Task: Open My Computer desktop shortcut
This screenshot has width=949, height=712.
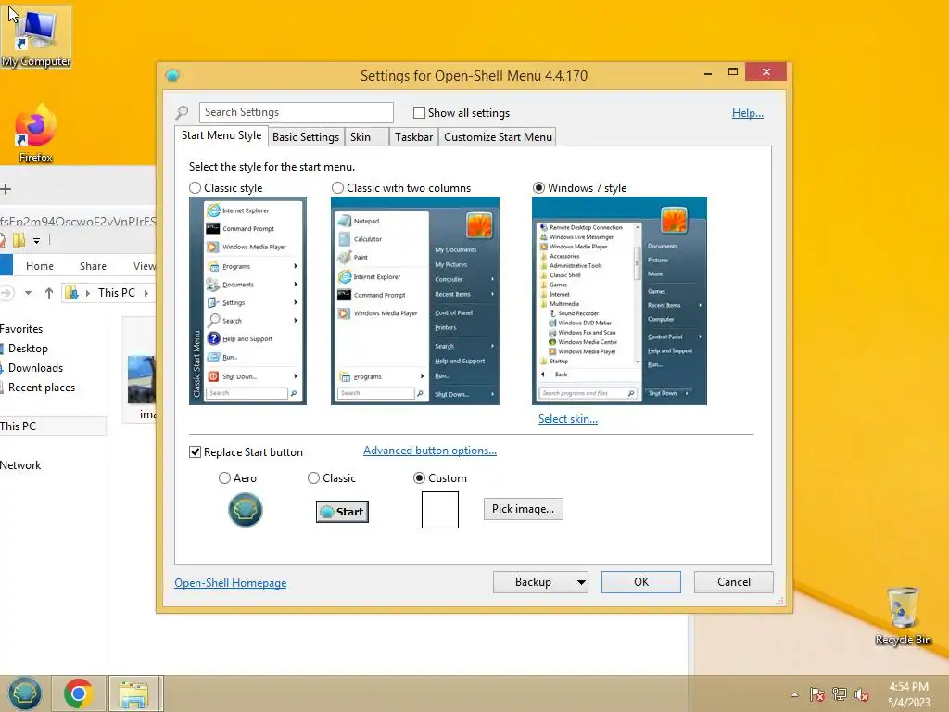Action: (36, 37)
